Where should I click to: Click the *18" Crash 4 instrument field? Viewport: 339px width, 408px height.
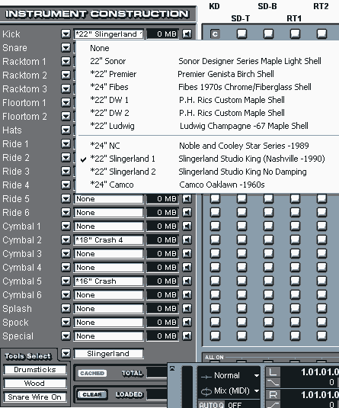pyautogui.click(x=108, y=240)
